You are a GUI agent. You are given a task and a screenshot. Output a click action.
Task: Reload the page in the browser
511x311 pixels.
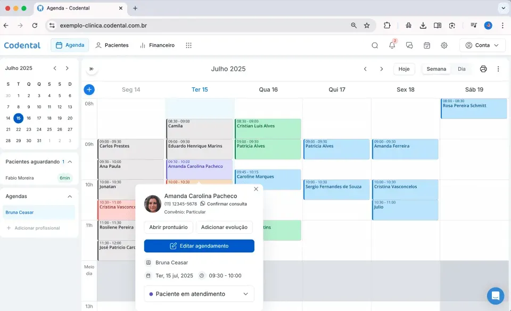point(35,26)
